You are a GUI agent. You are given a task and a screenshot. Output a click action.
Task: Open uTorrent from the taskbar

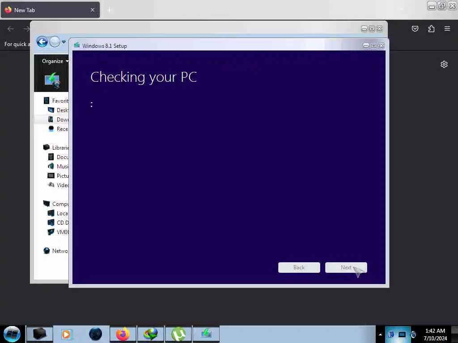coord(178,334)
